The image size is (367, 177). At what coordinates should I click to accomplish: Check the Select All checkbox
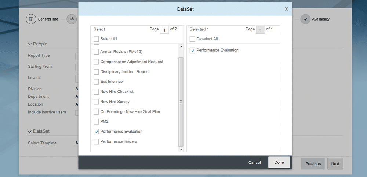(x=96, y=39)
